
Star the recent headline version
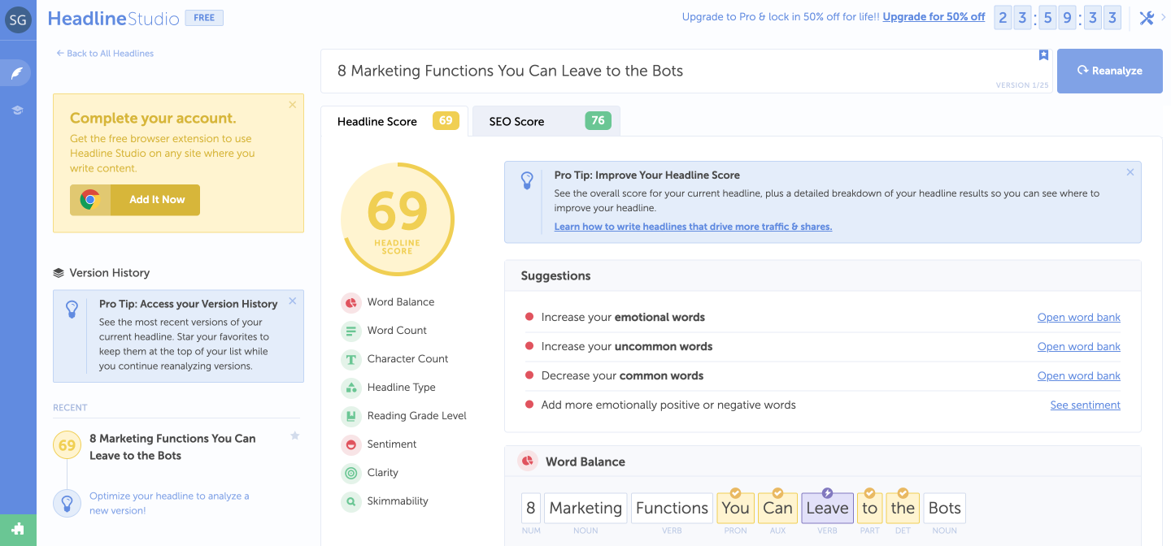294,436
